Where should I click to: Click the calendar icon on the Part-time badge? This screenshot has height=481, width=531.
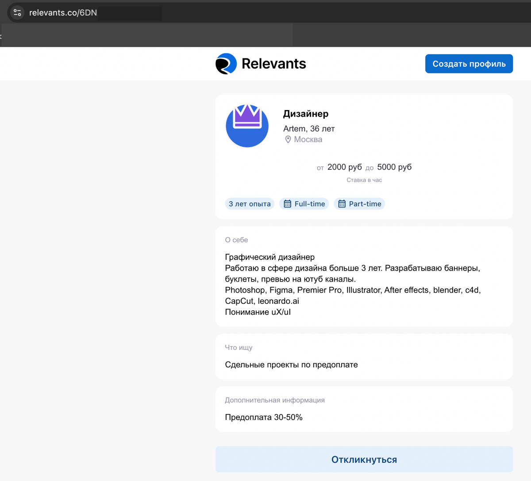tap(341, 203)
